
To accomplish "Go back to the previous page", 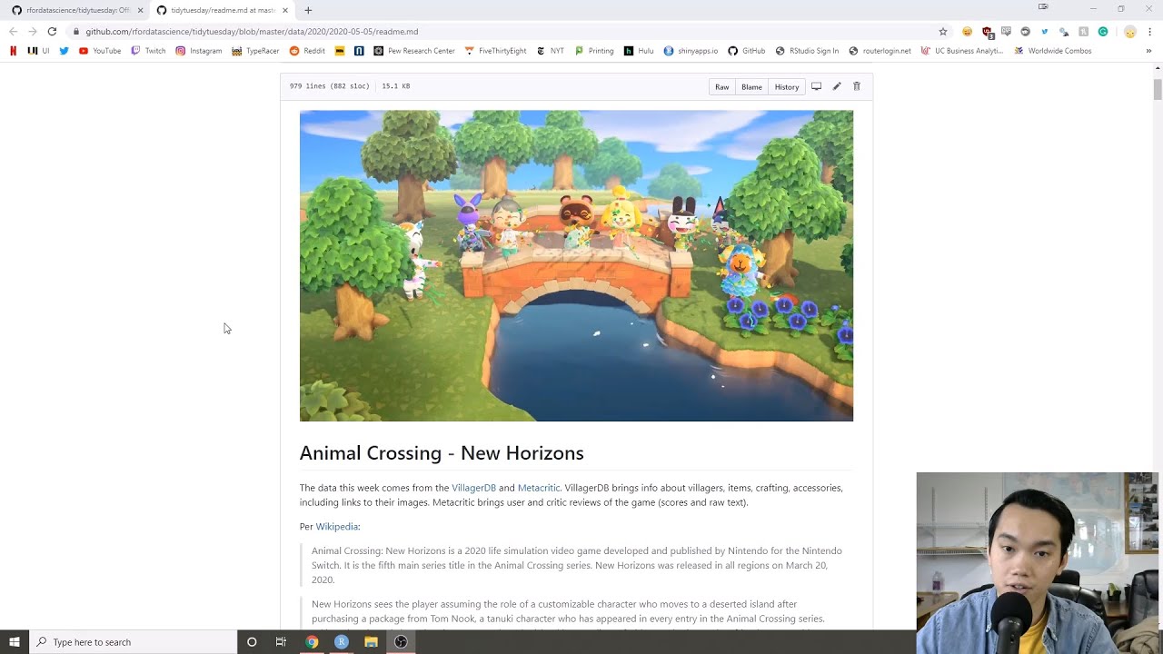I will click(13, 32).
